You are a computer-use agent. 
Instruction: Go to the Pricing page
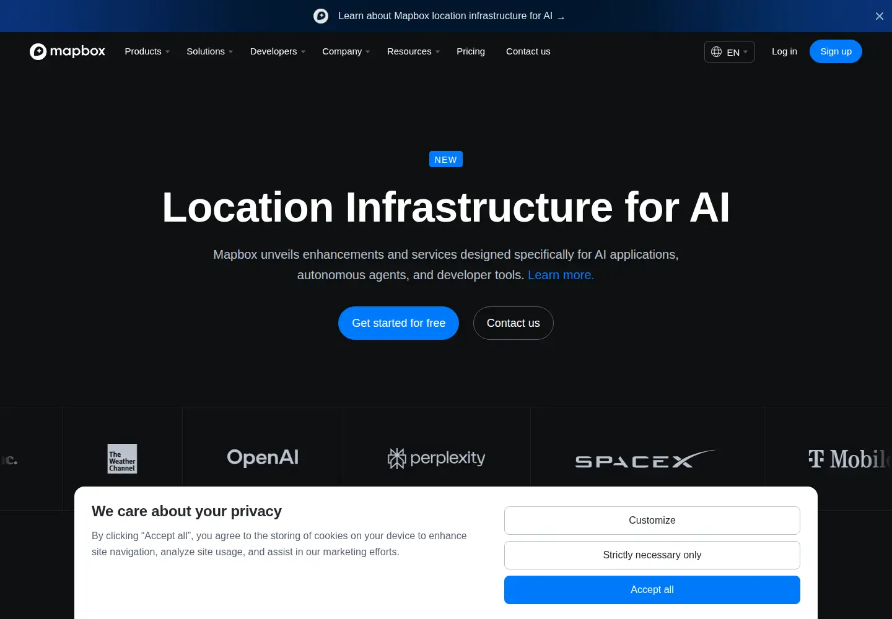[471, 51]
